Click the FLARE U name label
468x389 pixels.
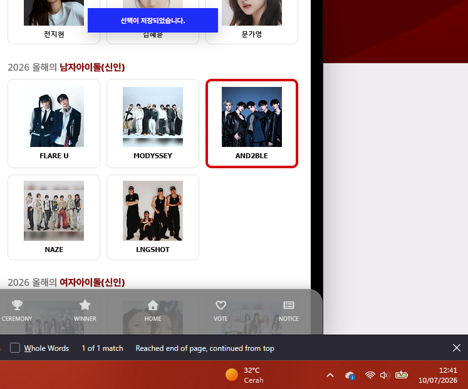[54, 156]
